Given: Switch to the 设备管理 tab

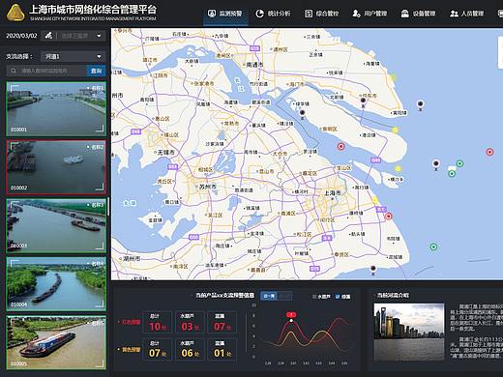Looking at the screenshot, I should click(418, 14).
